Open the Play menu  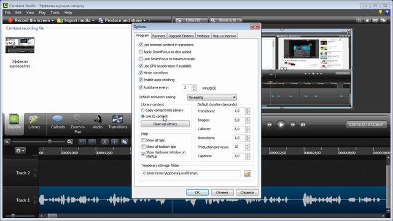pyautogui.click(x=42, y=12)
